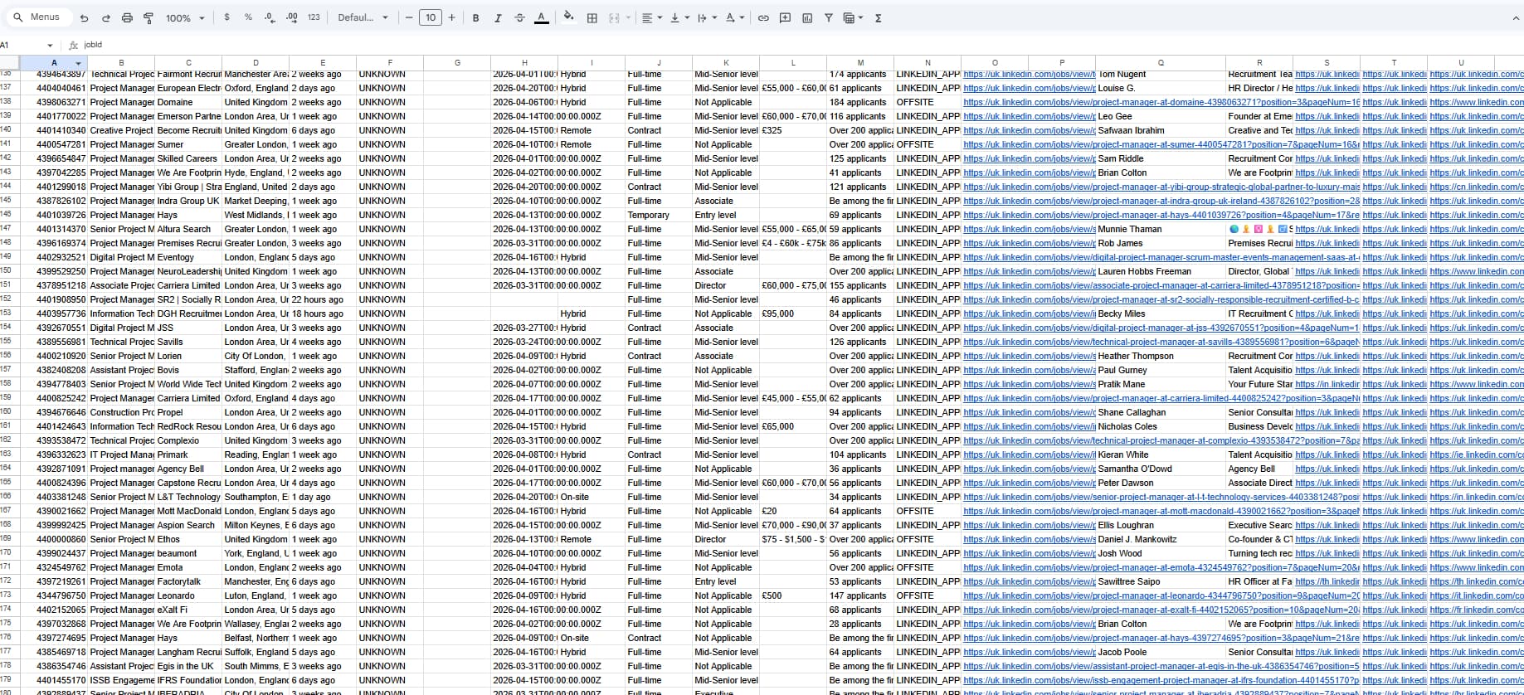The width and height of the screenshot is (1524, 695).
Task: Collapse the toolbar with top-right chevron
Action: pos(1515,17)
